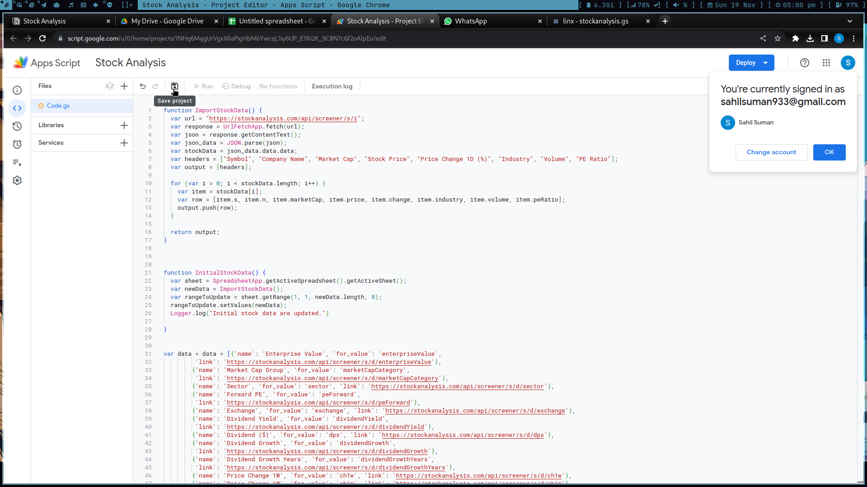Rename project by clicking Stock Analysis title
Viewport: 867px width, 487px height.
click(131, 63)
